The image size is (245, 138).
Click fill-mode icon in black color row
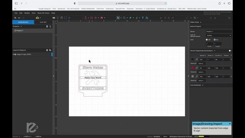[196, 59]
